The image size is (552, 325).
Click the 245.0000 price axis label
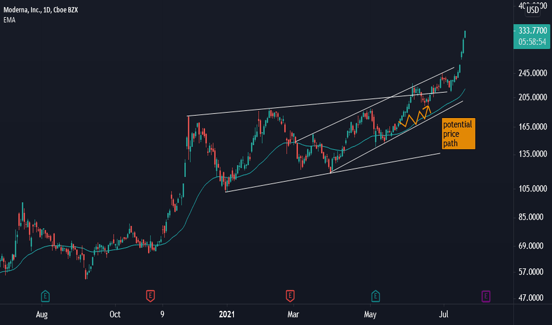532,73
